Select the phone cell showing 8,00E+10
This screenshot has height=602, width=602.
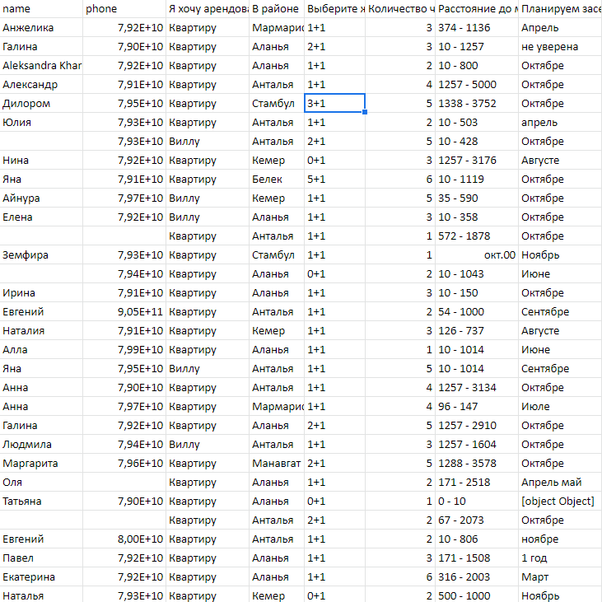tap(124, 539)
